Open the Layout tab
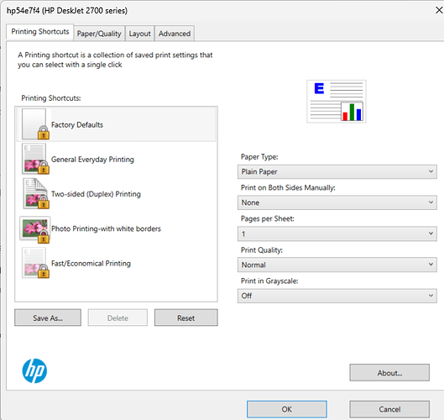Image resolution: width=444 pixels, height=420 pixels. tap(139, 34)
